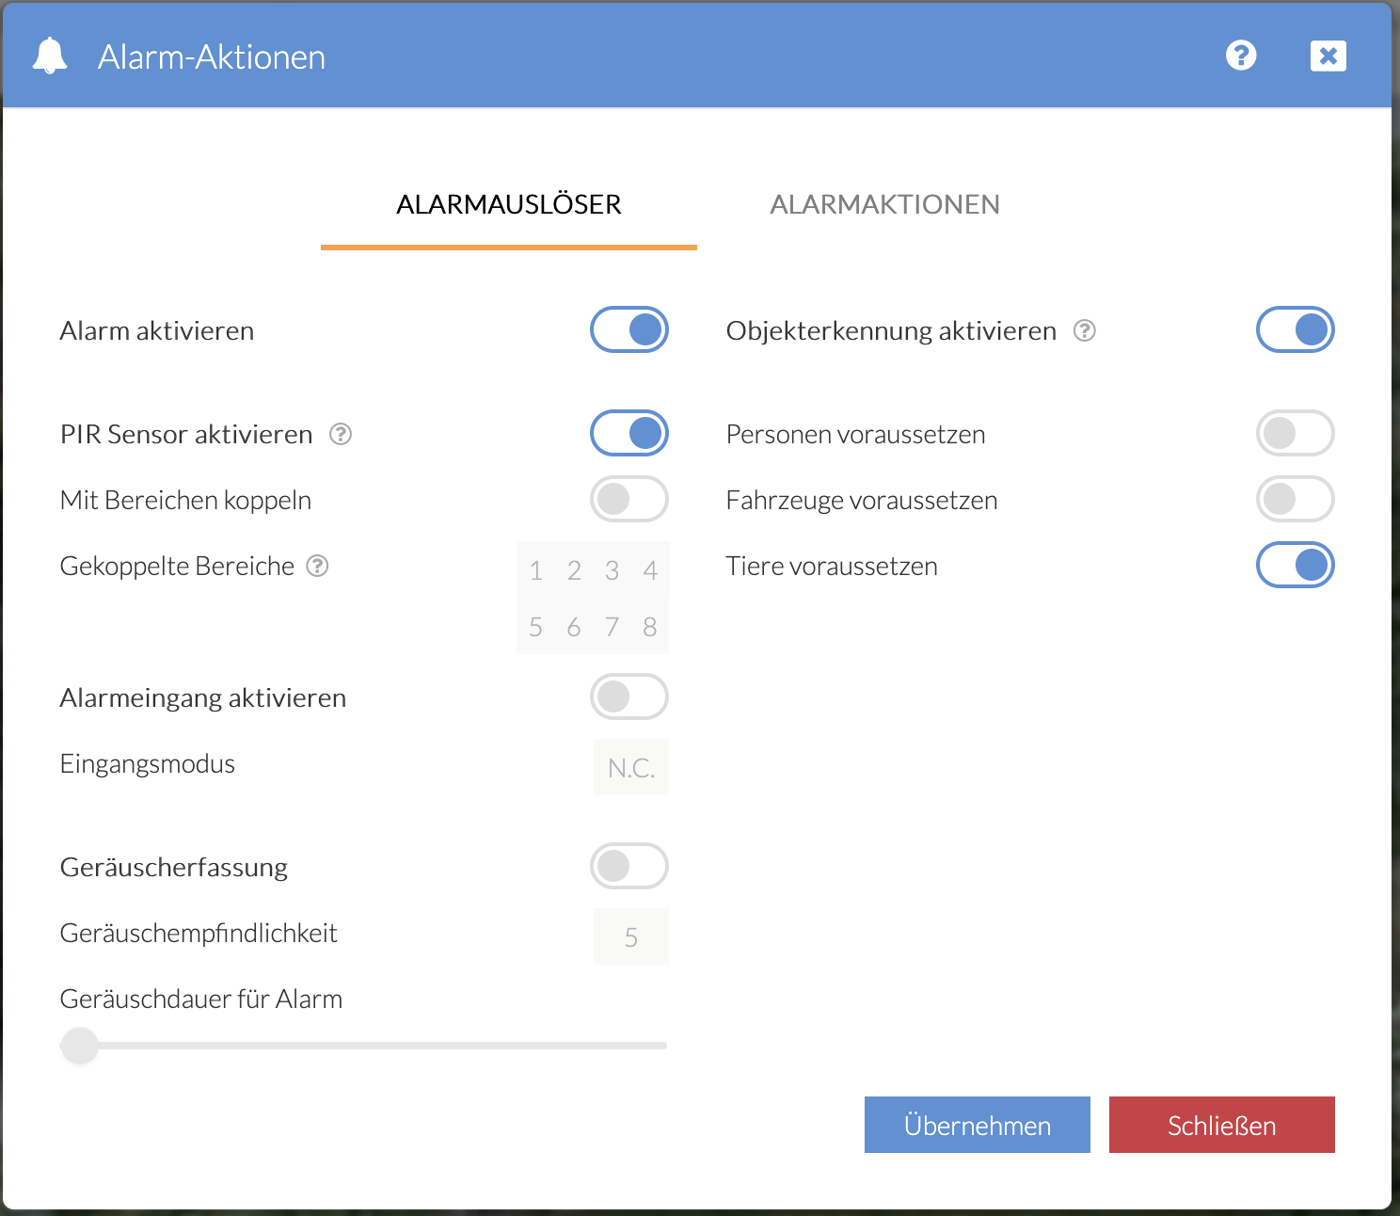Open the help question mark in header

1241,56
